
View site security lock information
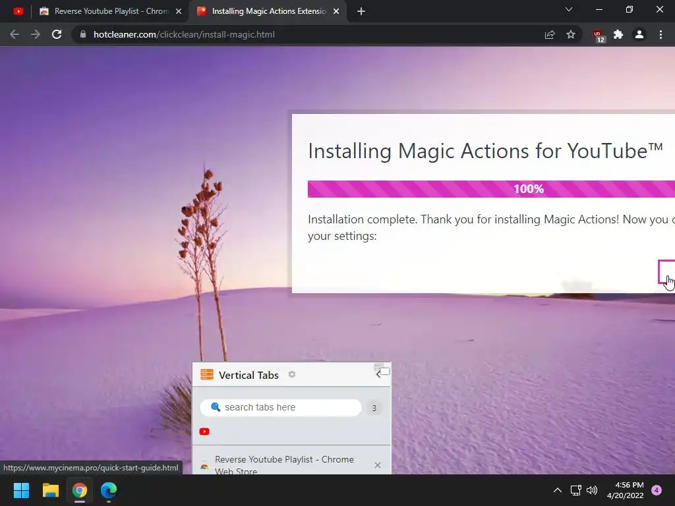83,34
